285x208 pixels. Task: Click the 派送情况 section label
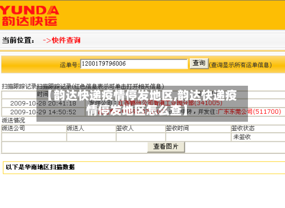click(x=13, y=121)
